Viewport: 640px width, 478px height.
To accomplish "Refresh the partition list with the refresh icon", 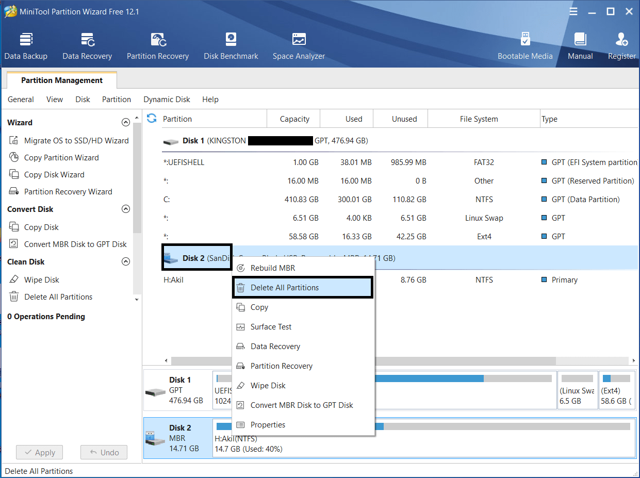I will (152, 119).
